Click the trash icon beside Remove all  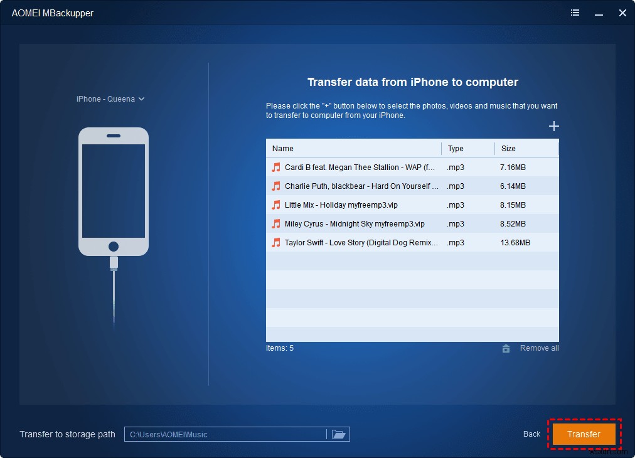click(x=506, y=348)
